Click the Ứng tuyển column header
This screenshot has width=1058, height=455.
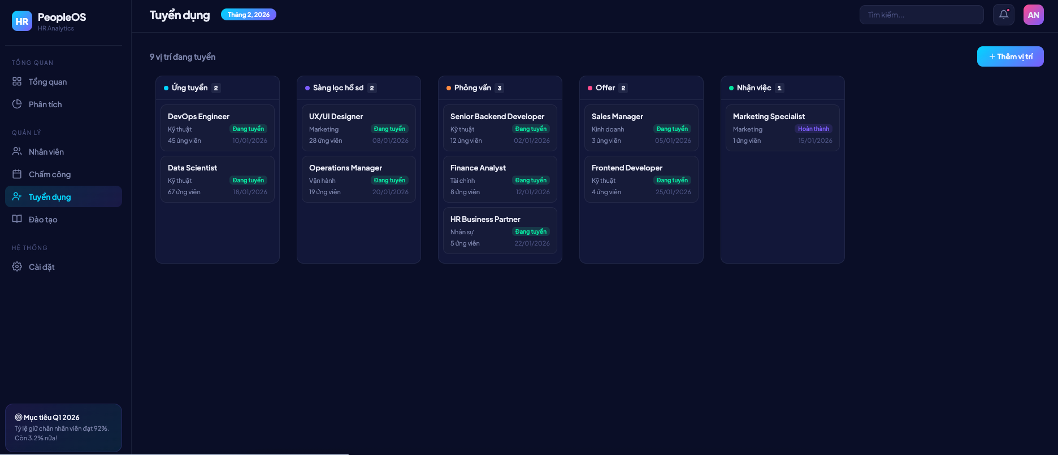[218, 88]
